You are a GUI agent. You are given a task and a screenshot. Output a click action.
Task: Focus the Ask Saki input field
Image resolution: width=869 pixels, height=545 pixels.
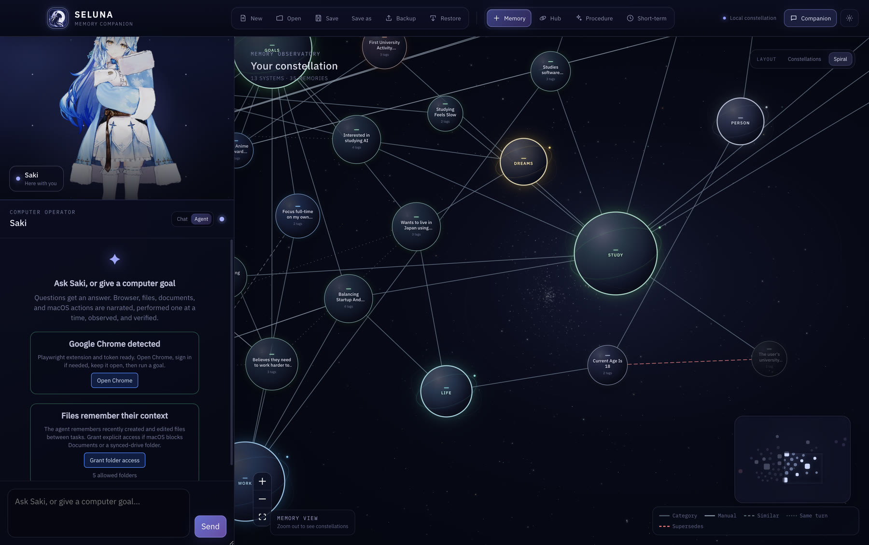pos(98,513)
